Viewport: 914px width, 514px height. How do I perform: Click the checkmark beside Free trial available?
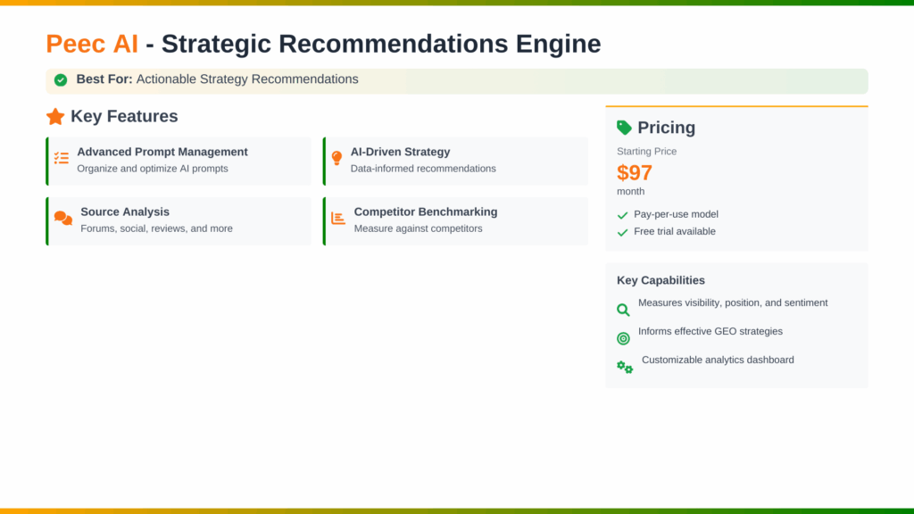click(622, 232)
